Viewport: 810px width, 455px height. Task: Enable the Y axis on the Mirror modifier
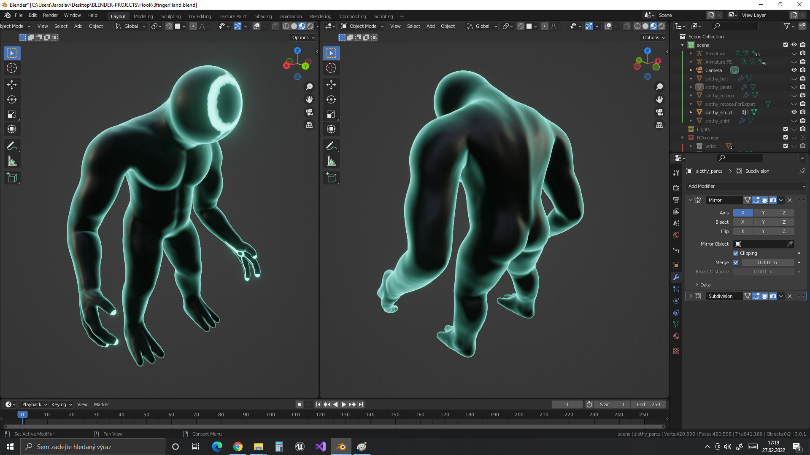click(763, 213)
